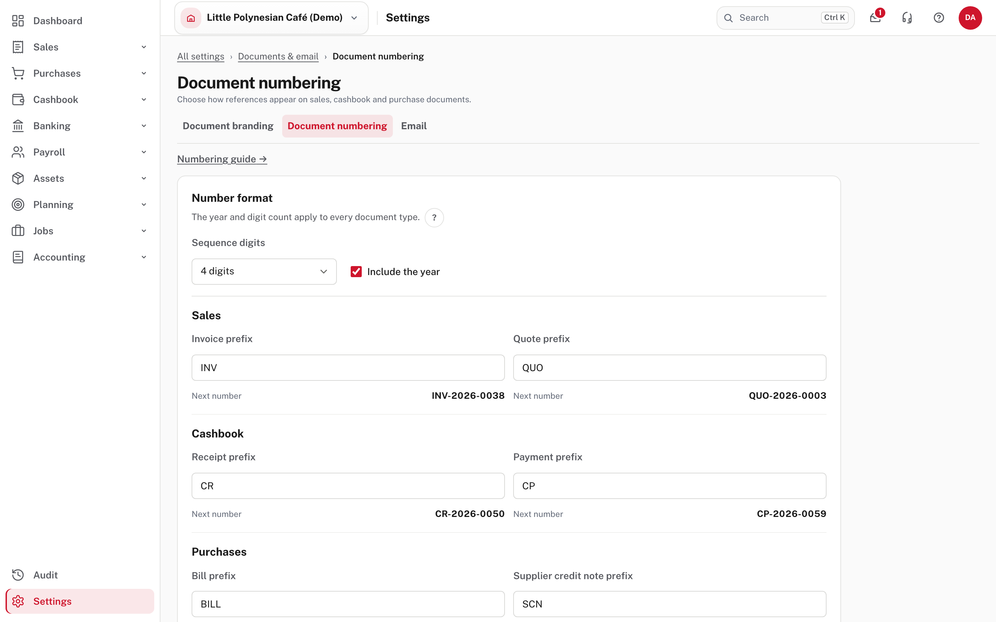Image resolution: width=996 pixels, height=622 pixels.
Task: Focus the Search box
Action: [785, 18]
